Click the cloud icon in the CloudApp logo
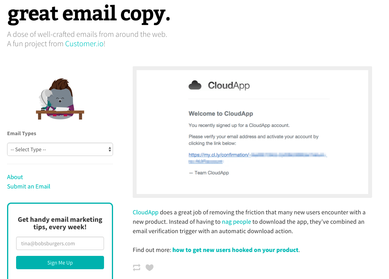 [x=195, y=85]
